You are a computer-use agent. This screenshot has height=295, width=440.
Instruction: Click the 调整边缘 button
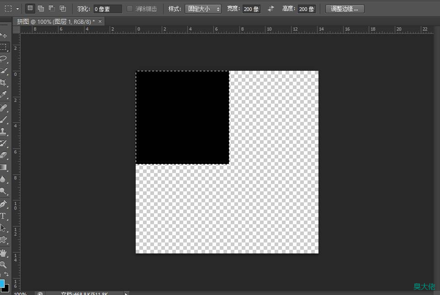(x=345, y=9)
